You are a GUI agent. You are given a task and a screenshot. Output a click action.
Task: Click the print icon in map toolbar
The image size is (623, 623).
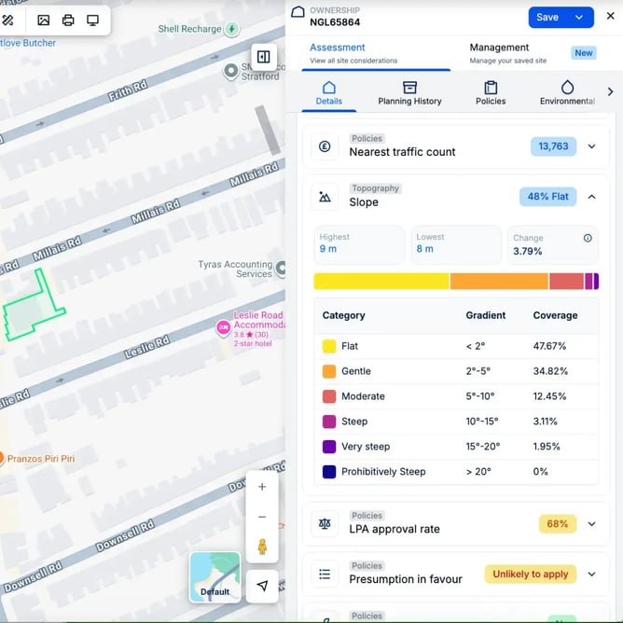(68, 20)
